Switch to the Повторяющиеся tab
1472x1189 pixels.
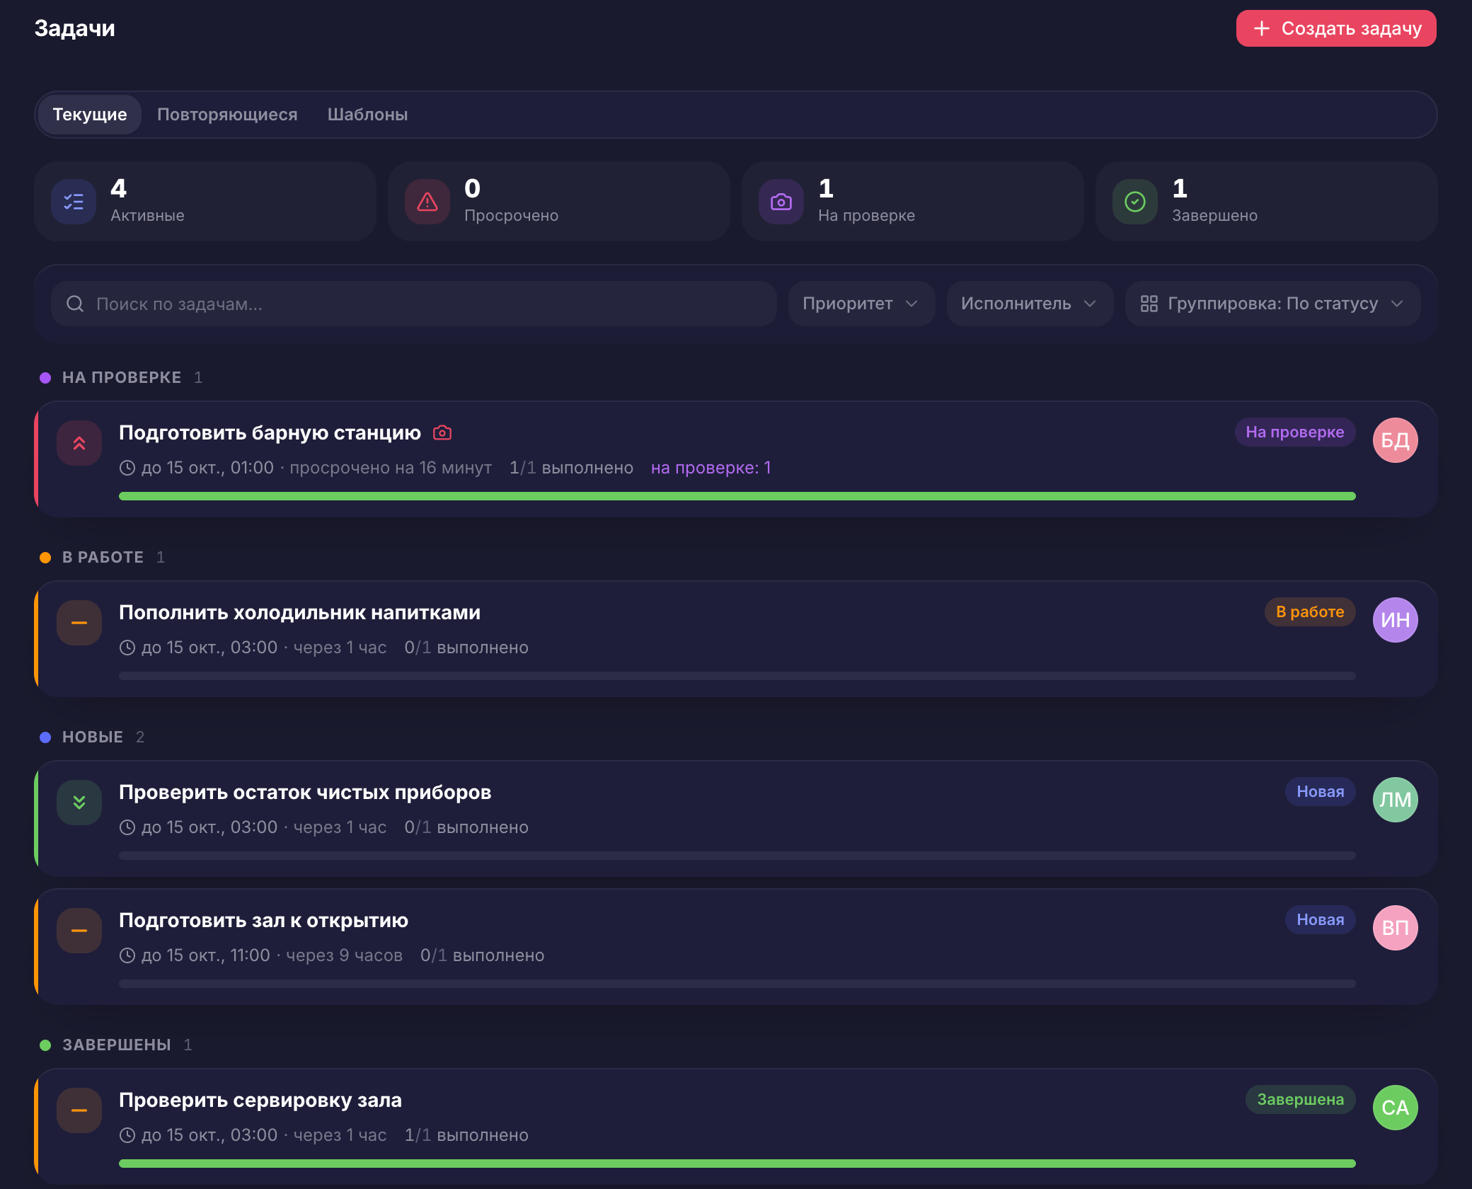click(227, 115)
